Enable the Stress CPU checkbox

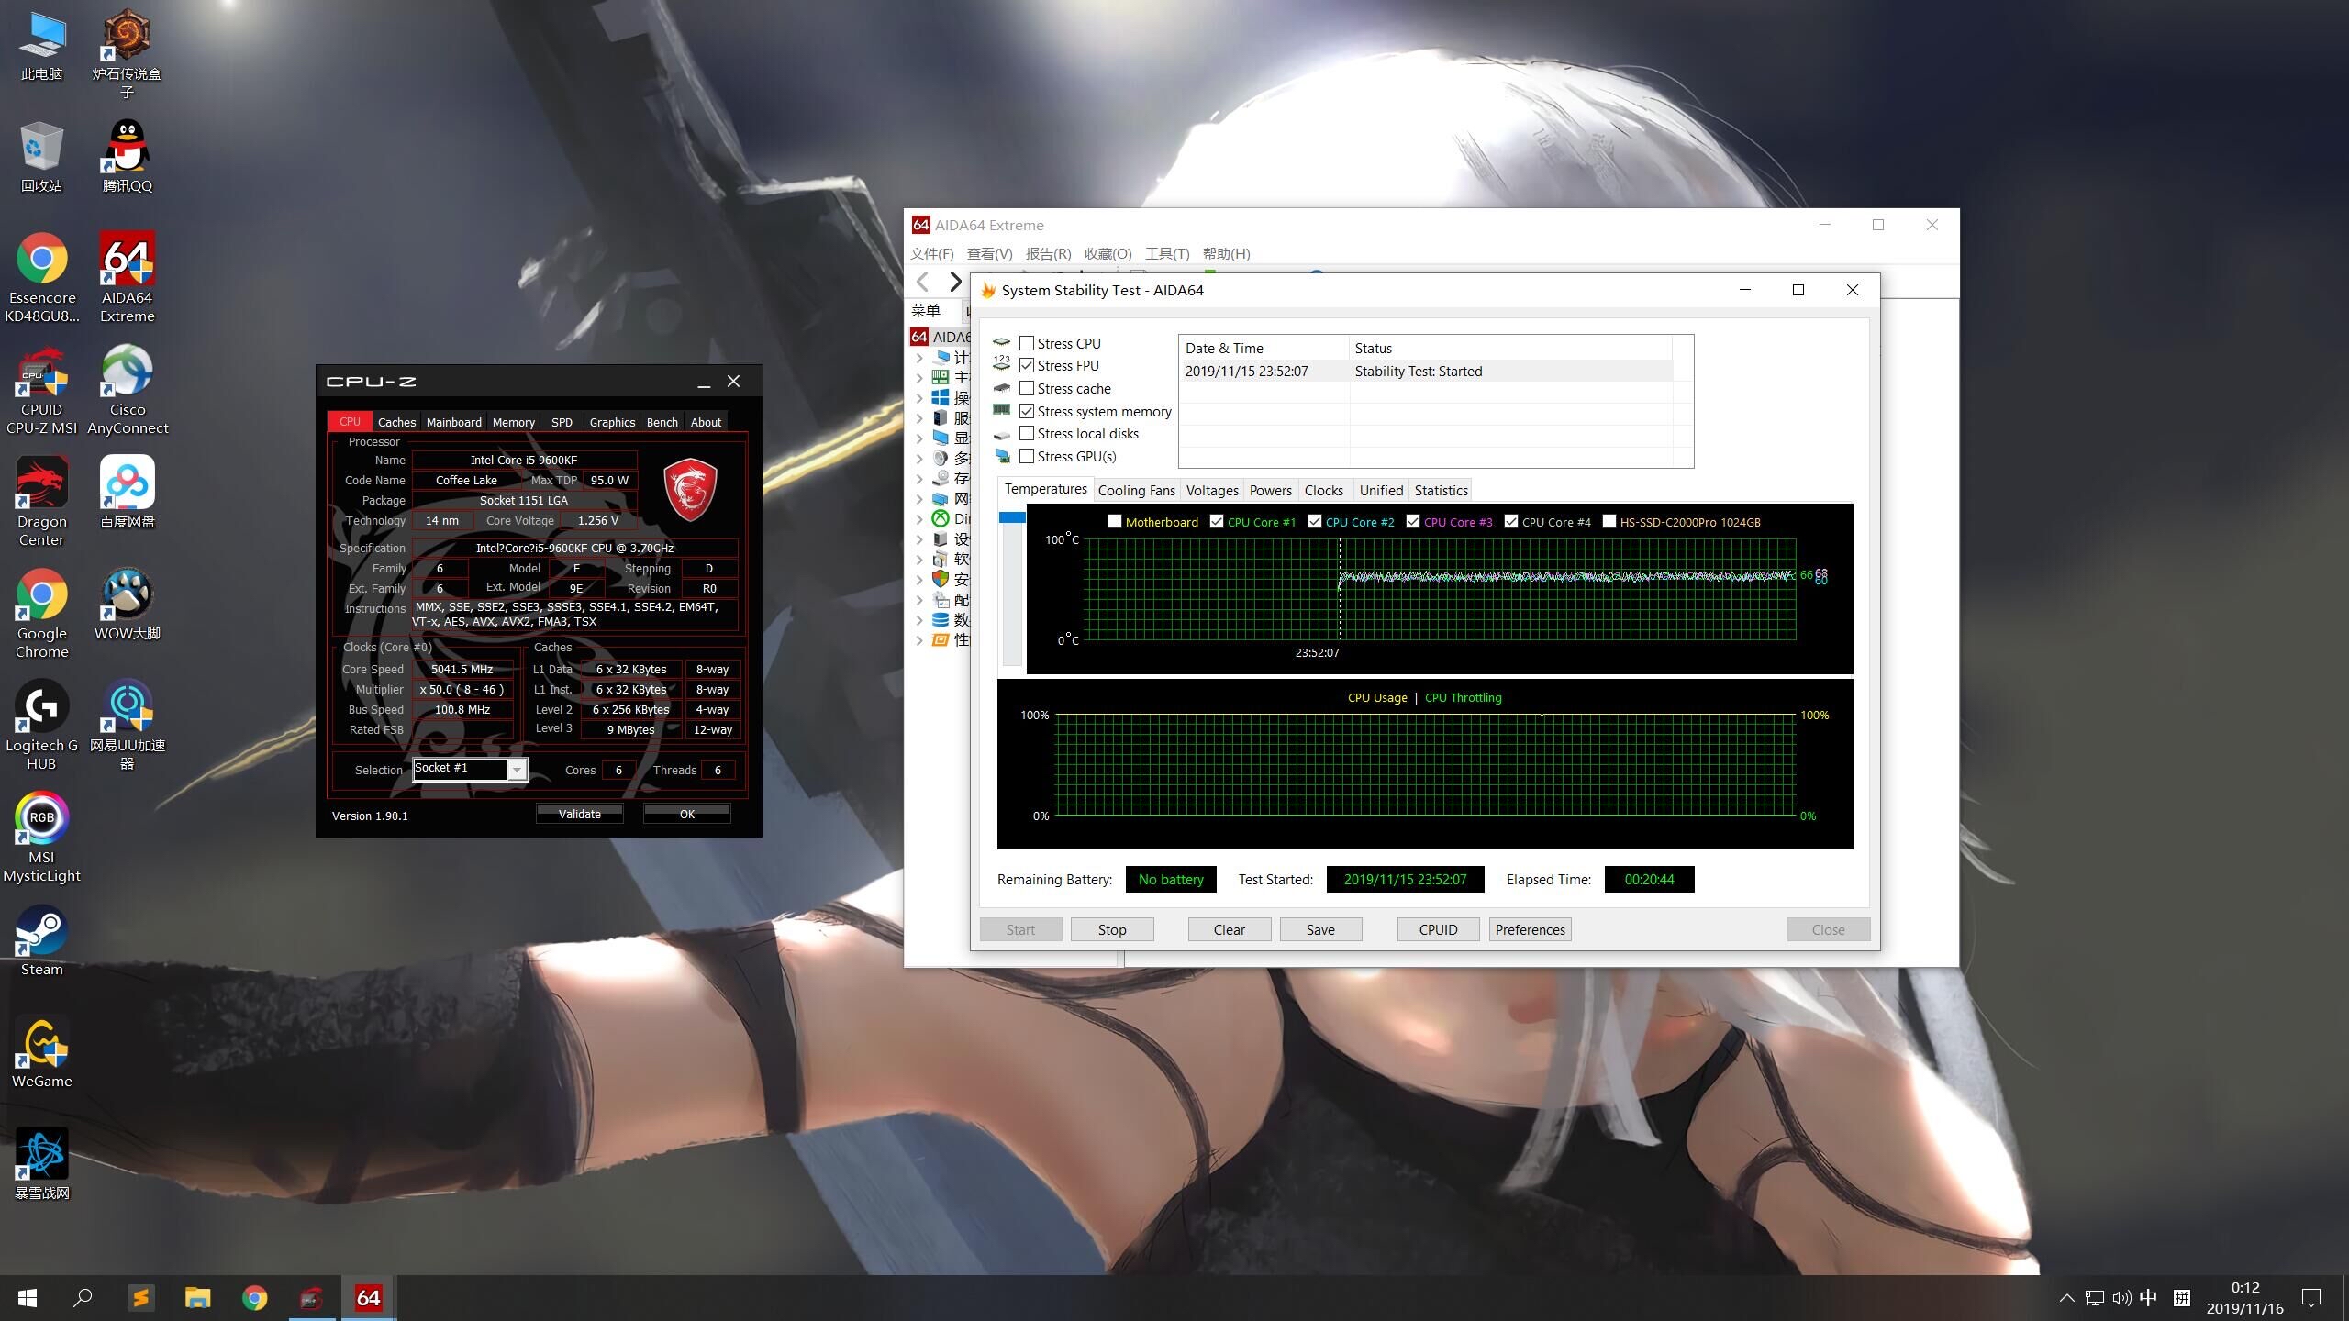[1027, 343]
